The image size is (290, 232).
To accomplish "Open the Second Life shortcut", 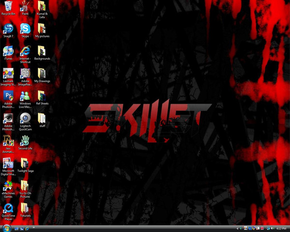I will (x=25, y=143).
